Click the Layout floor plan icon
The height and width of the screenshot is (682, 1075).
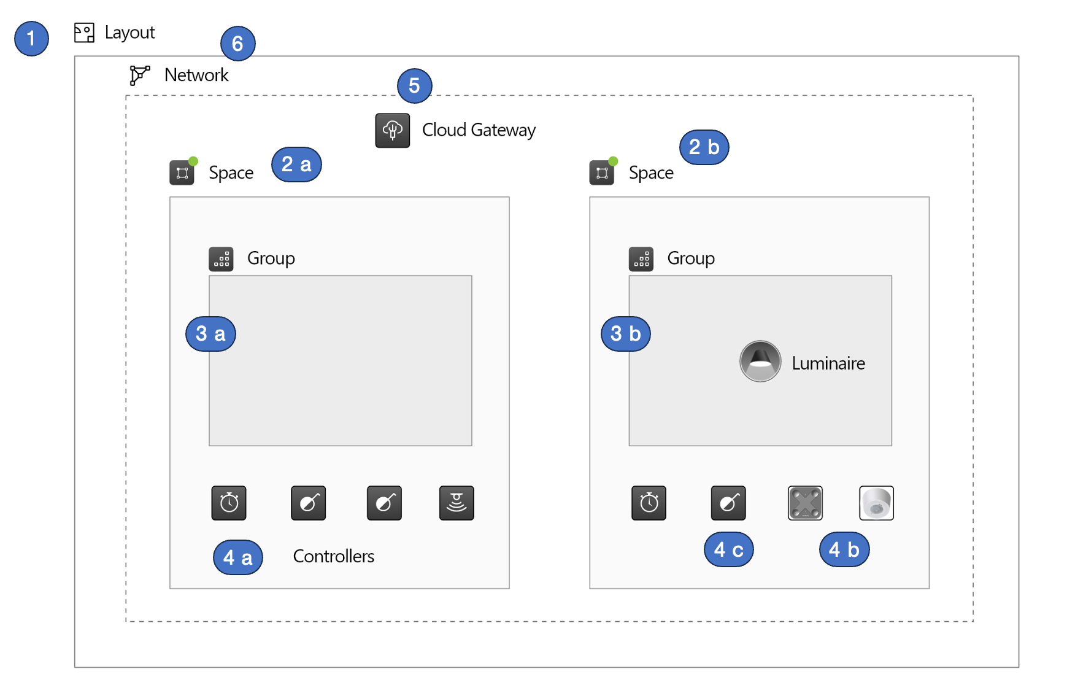click(84, 33)
